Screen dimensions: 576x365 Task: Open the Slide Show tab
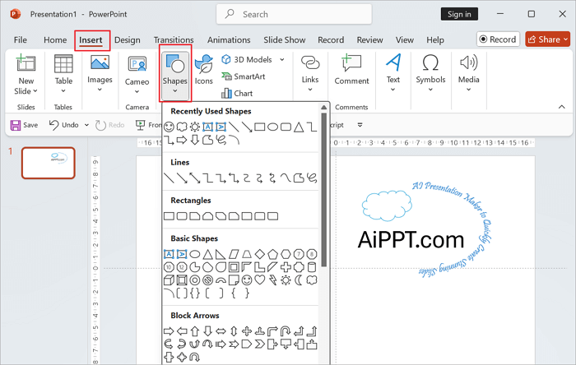click(285, 39)
